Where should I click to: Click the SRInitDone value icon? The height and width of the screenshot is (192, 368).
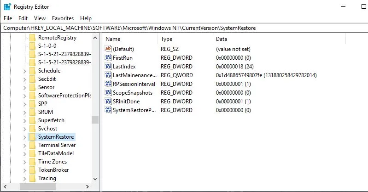tap(109, 101)
